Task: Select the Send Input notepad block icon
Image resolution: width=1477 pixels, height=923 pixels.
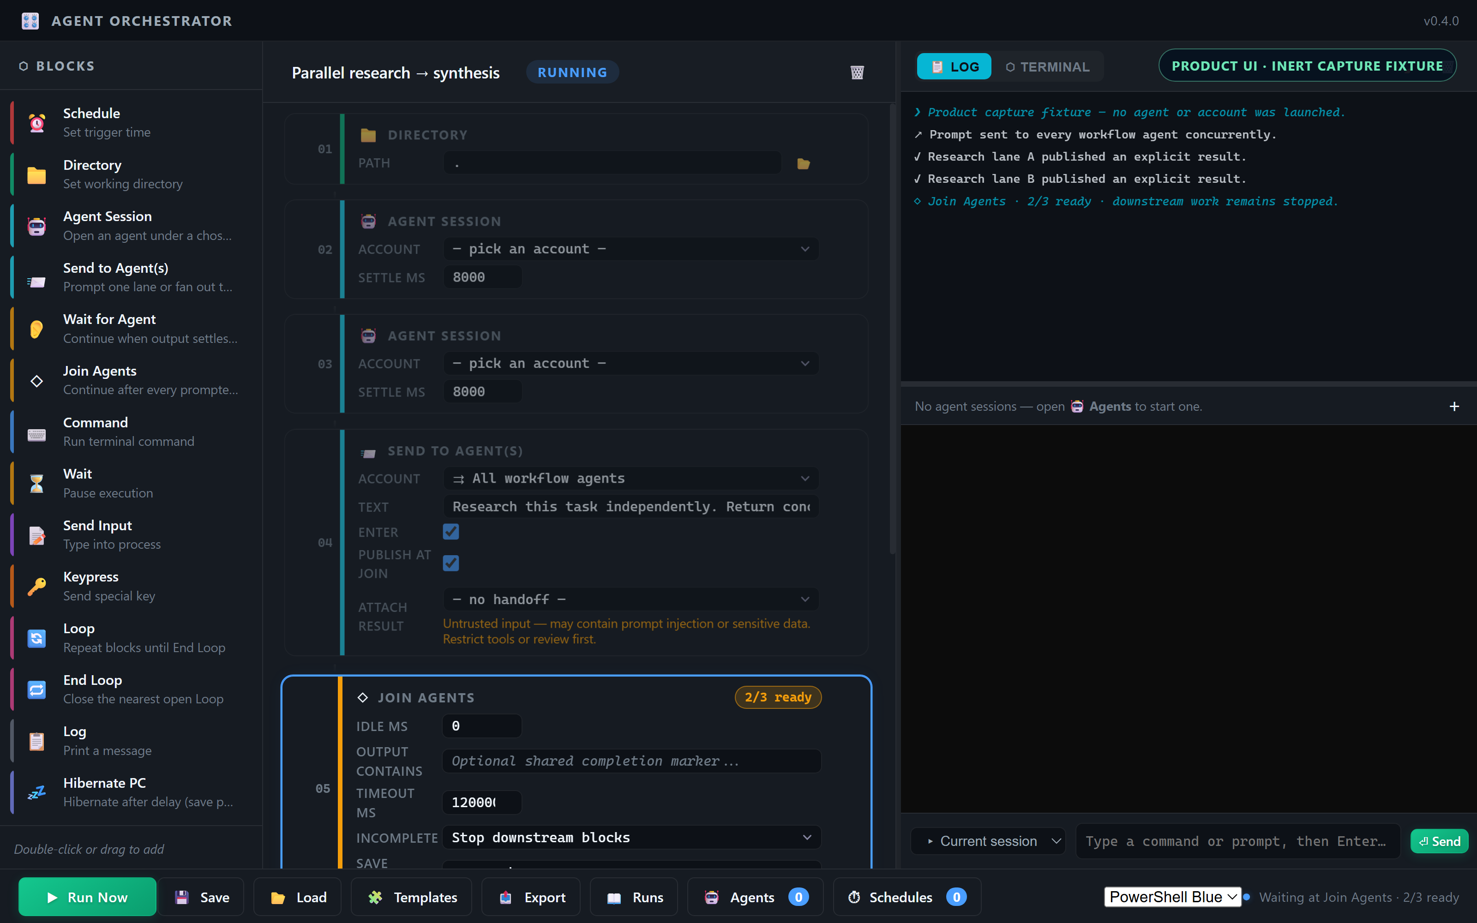Action: click(36, 535)
